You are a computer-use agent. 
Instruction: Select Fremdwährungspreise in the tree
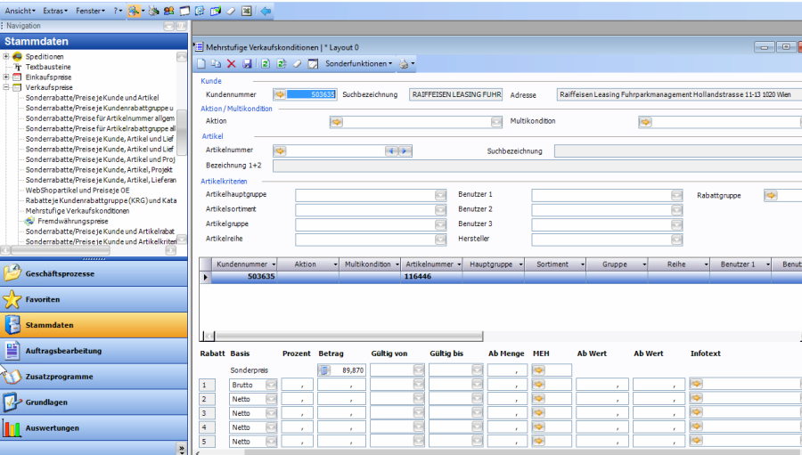pos(72,221)
